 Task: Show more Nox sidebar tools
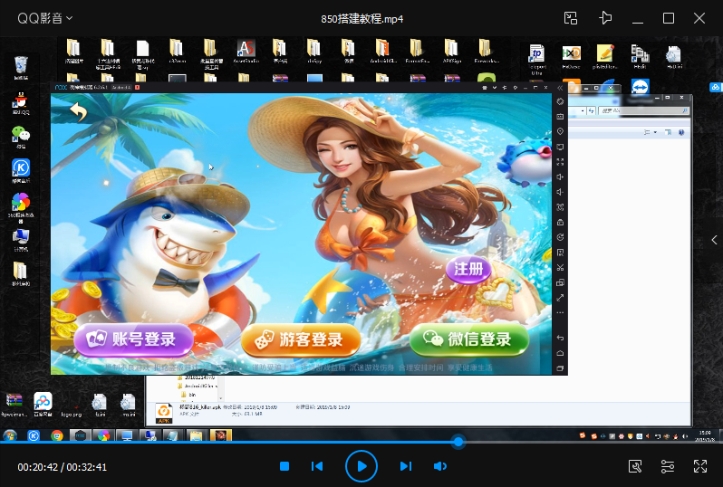click(x=560, y=313)
